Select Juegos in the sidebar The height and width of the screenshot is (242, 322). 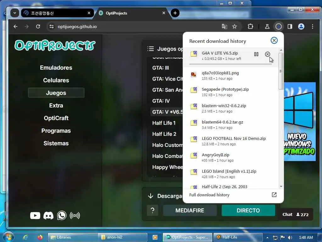[x=56, y=93]
